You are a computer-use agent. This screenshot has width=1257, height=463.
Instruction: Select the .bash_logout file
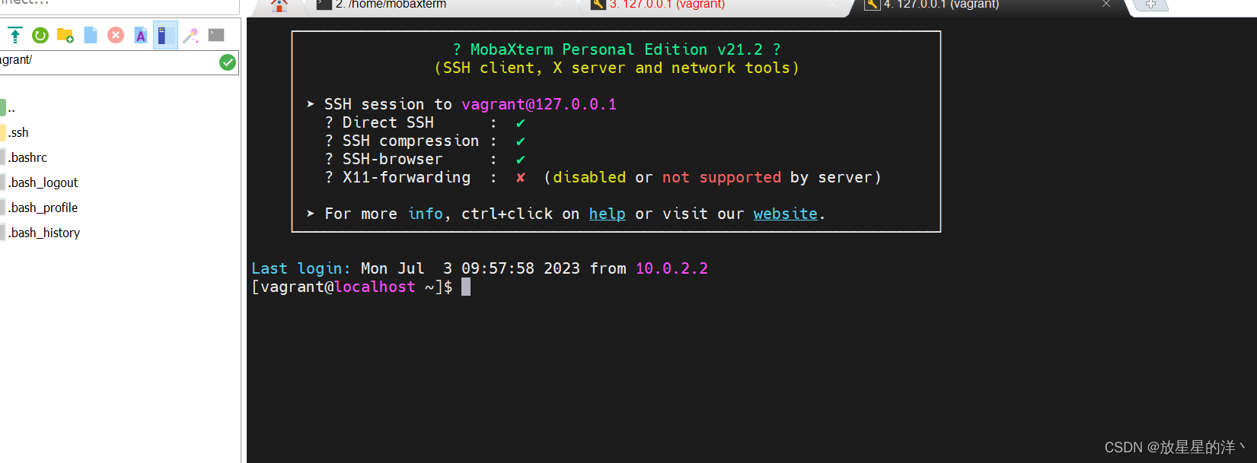click(x=43, y=182)
